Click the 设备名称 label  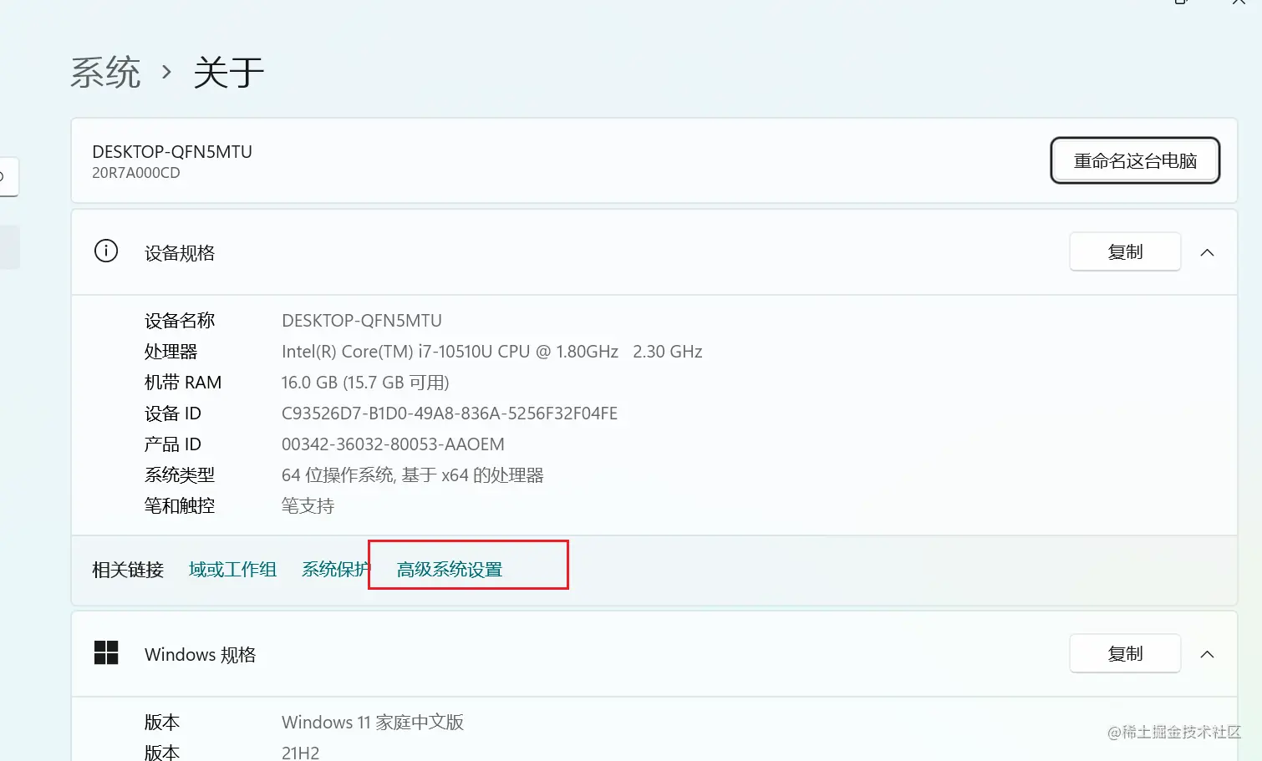pyautogui.click(x=180, y=321)
